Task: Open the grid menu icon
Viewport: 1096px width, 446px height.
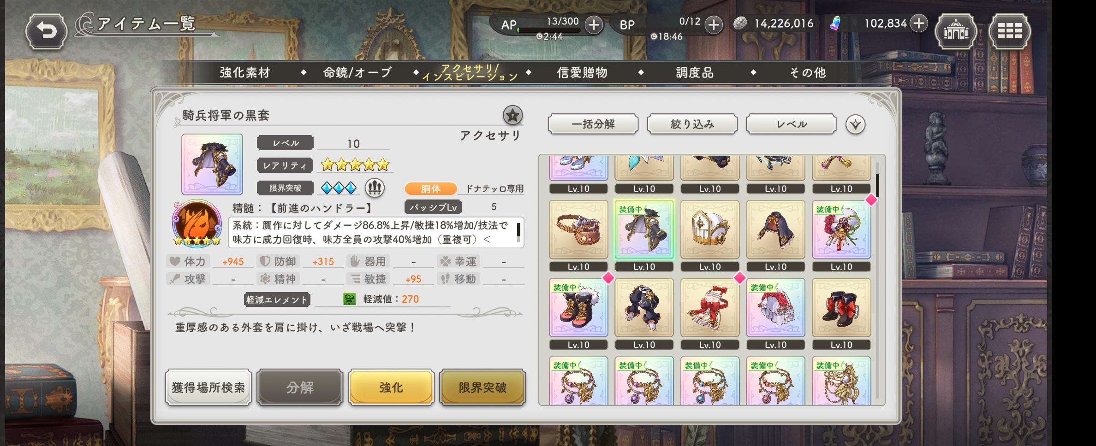Action: point(1009,31)
